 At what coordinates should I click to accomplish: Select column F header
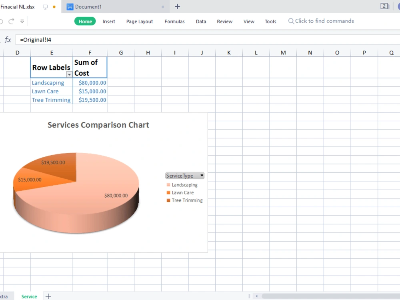pos(90,53)
